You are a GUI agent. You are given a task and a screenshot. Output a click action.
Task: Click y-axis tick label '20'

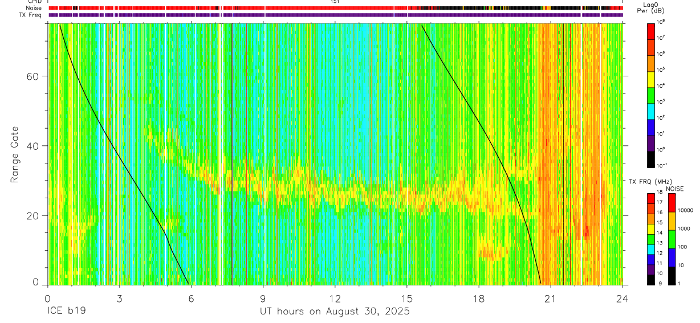click(x=34, y=215)
